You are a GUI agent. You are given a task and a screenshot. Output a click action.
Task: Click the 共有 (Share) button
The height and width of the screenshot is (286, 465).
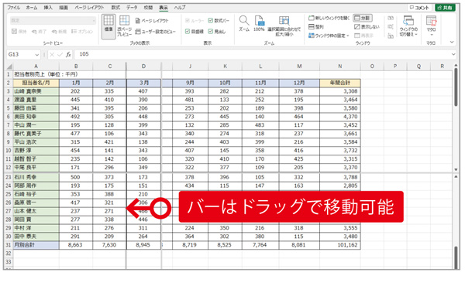445,8
